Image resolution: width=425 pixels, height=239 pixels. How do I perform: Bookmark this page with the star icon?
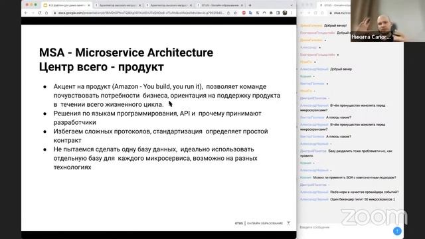[235, 13]
